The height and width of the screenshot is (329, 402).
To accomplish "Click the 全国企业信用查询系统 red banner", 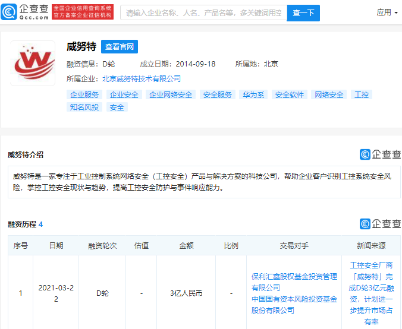I will tap(83, 11).
